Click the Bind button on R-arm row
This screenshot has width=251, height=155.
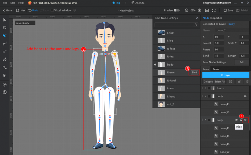pos(194,72)
